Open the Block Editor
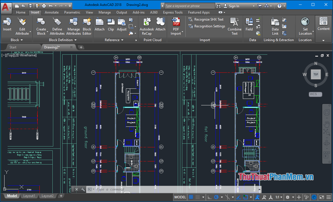Image resolution: width=333 pixels, height=202 pixels. (x=87, y=25)
